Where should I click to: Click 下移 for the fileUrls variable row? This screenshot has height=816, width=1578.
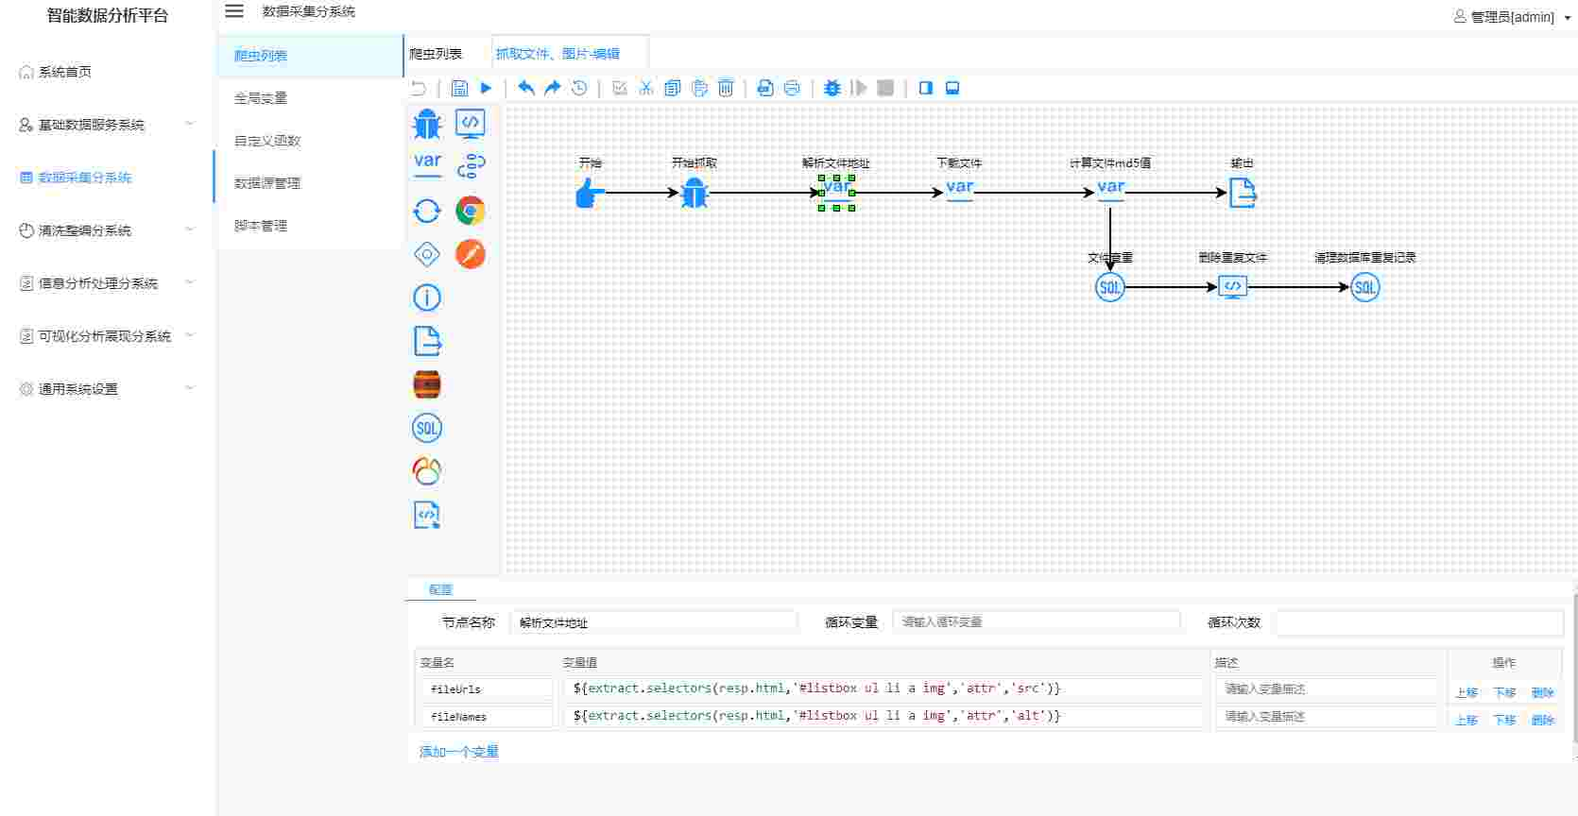click(x=1504, y=692)
